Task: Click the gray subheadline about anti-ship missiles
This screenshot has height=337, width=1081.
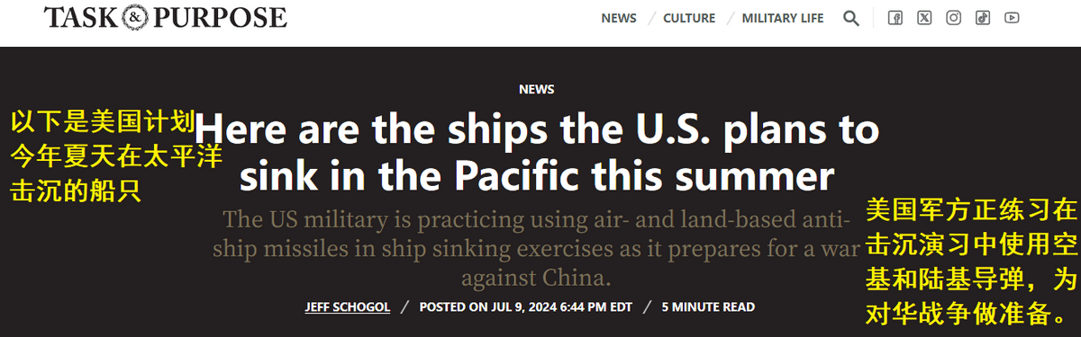Action: [537, 247]
